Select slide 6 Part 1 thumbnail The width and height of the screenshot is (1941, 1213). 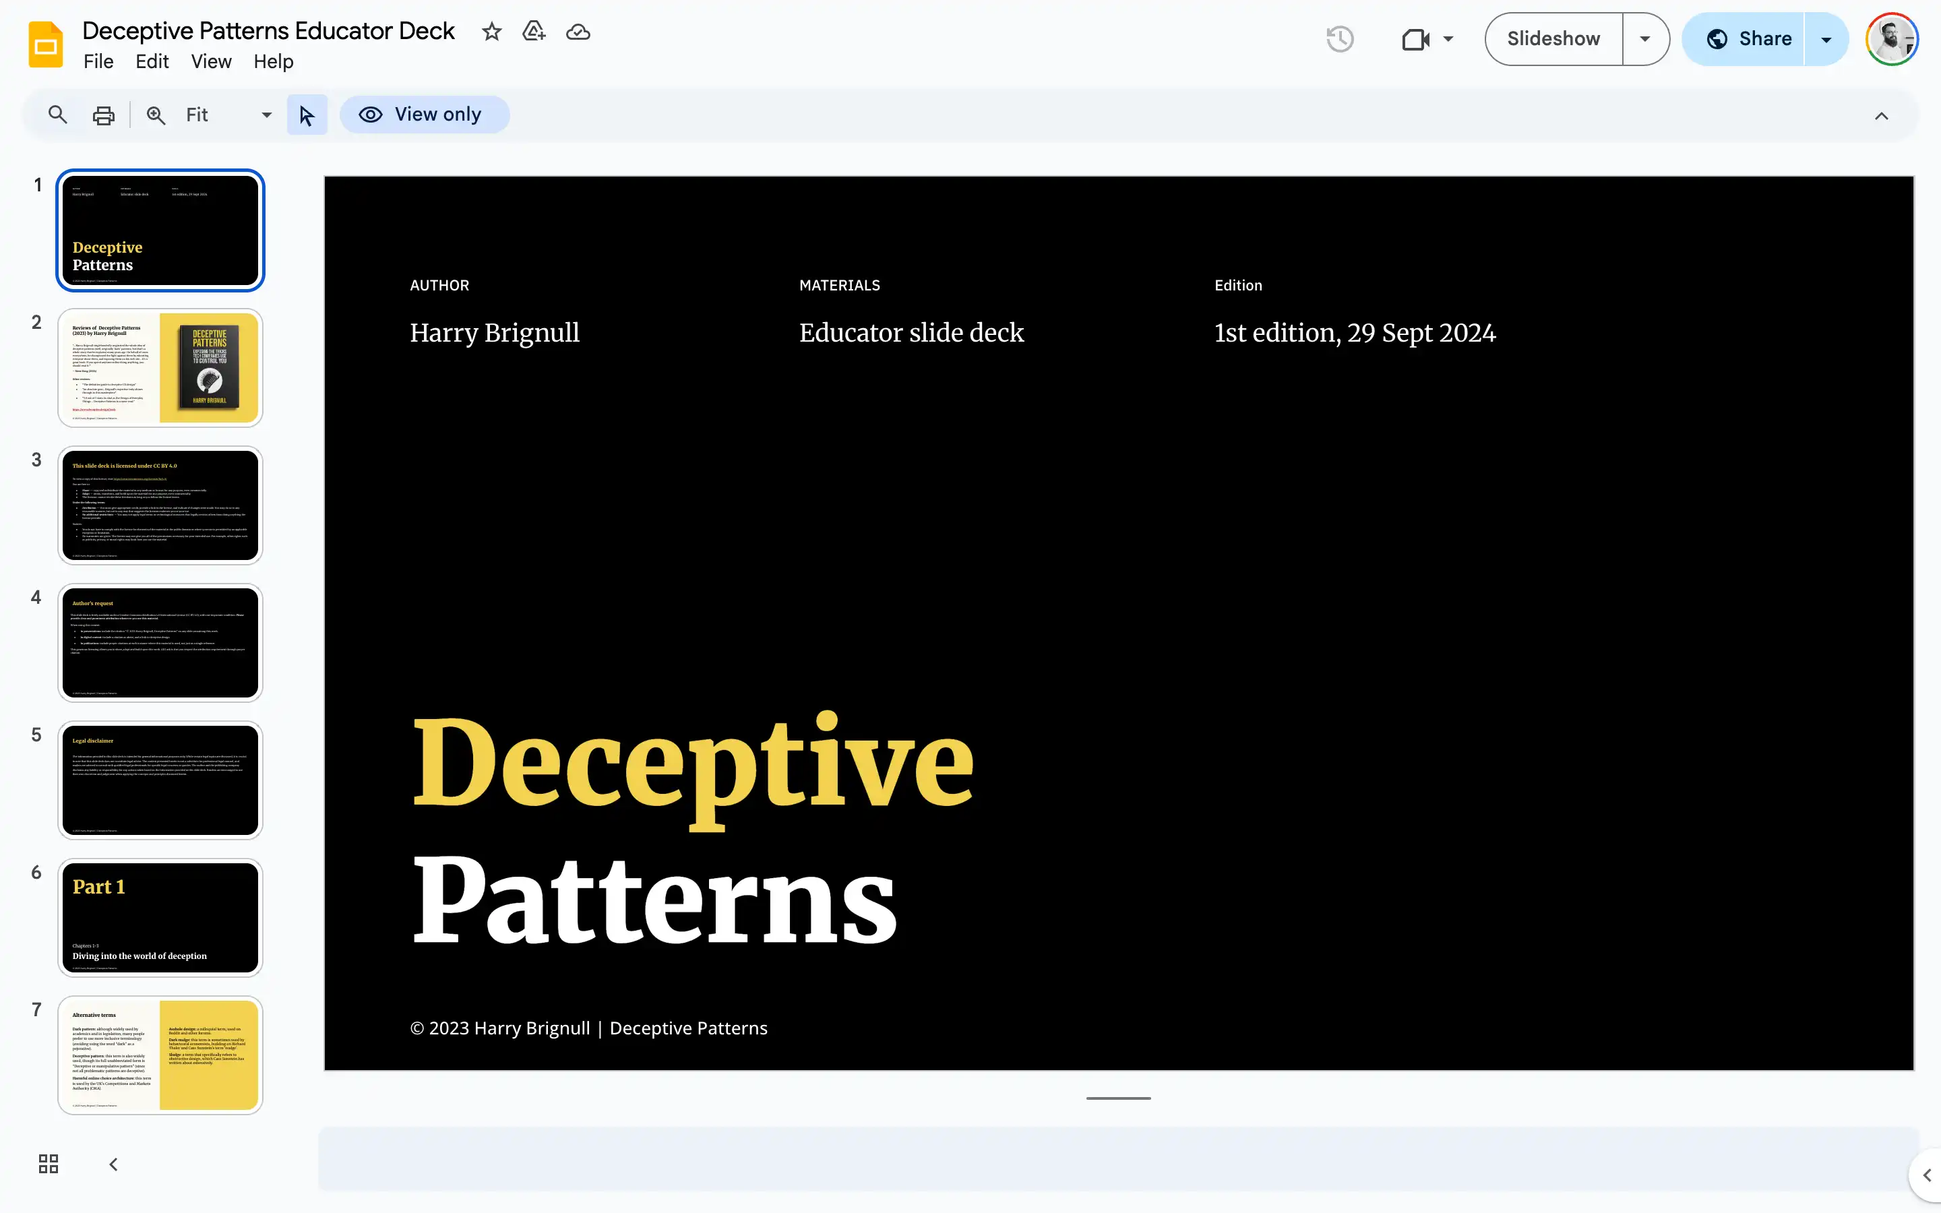[x=160, y=918]
